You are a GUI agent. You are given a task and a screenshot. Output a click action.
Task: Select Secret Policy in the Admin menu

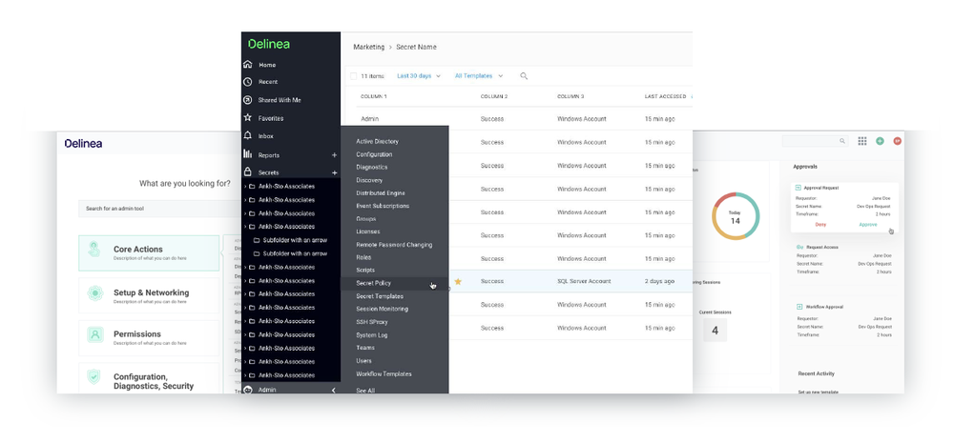374,283
